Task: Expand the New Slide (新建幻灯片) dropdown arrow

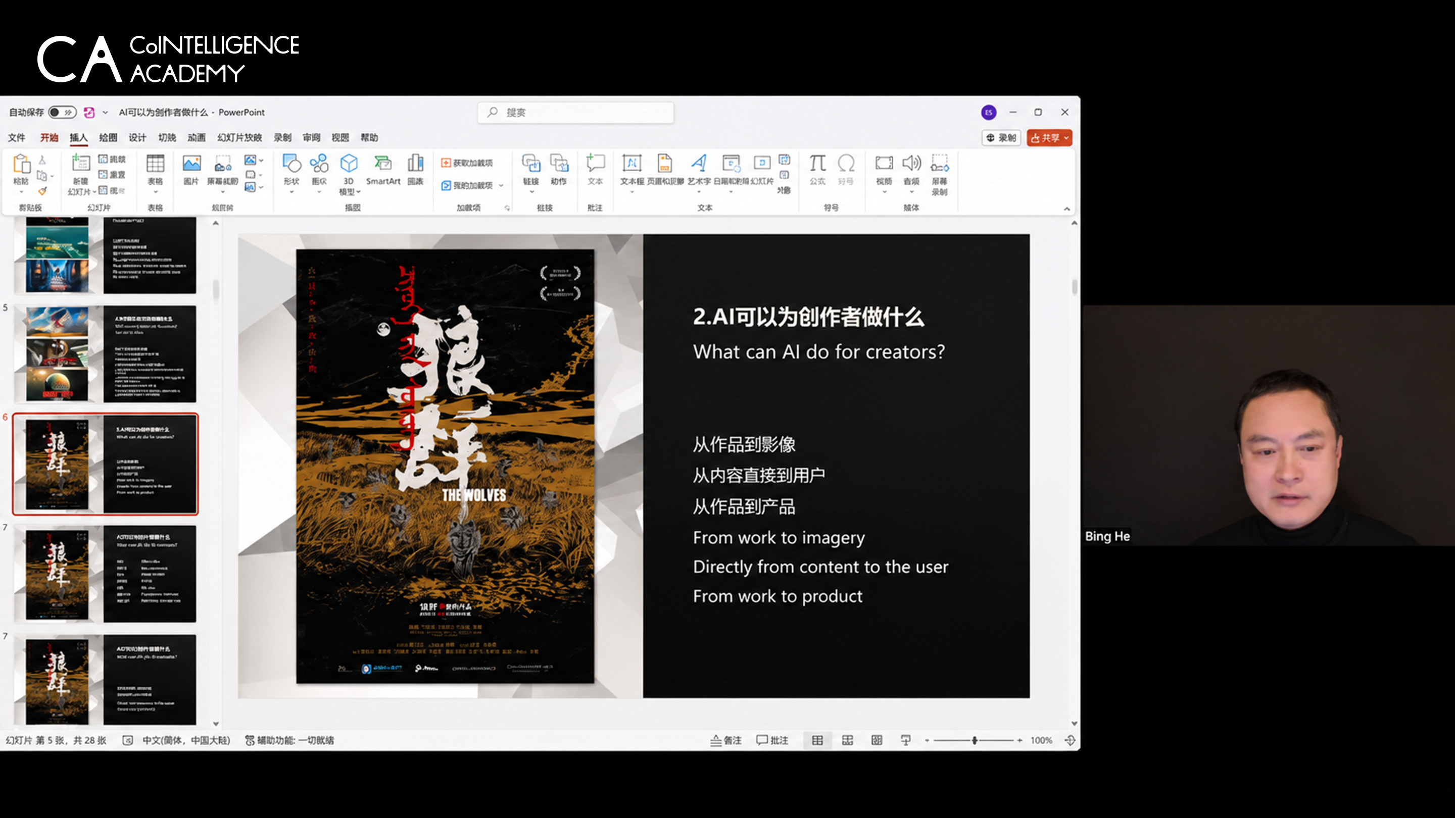Action: click(94, 192)
